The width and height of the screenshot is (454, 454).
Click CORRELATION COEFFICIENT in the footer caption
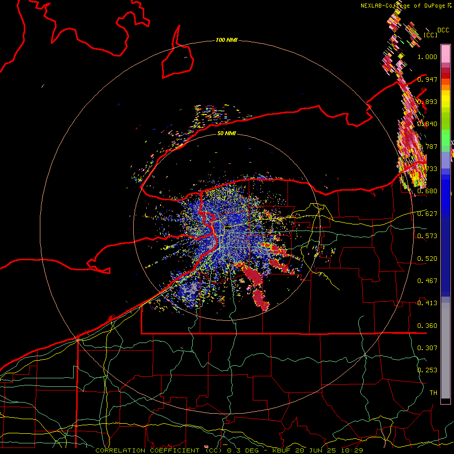[x=147, y=450]
